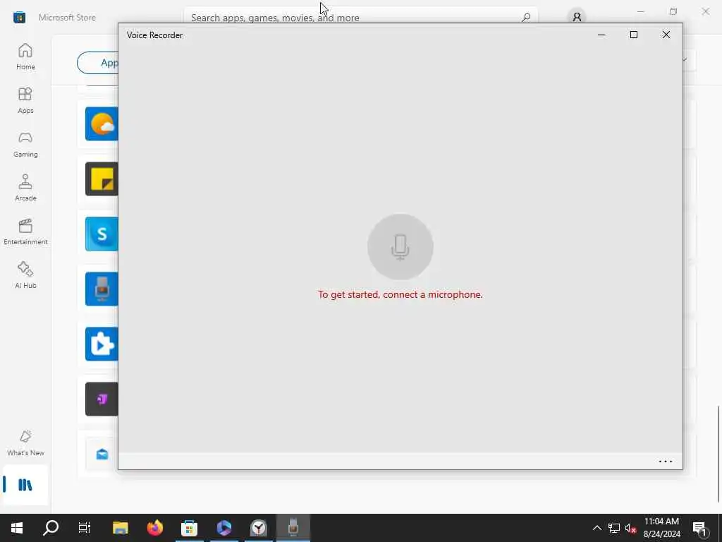Open What's New in Microsoft Store
The height and width of the screenshot is (542, 722).
pos(25,443)
